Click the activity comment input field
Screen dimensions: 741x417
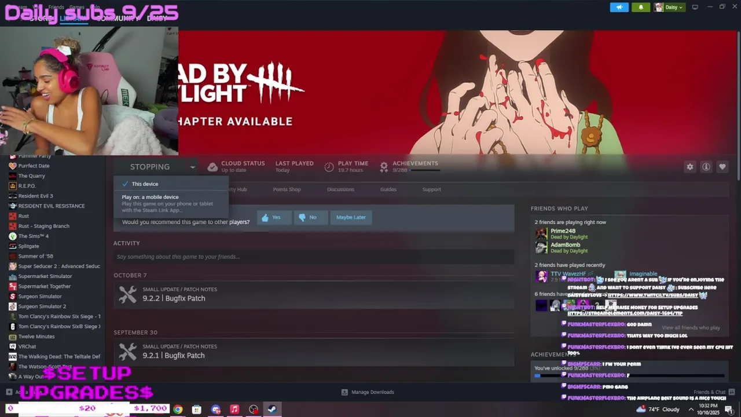tap(313, 257)
